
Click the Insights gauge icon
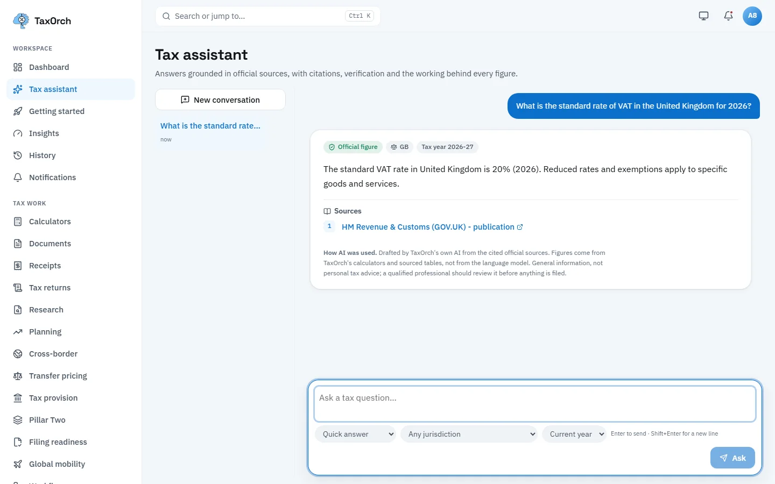tap(18, 133)
